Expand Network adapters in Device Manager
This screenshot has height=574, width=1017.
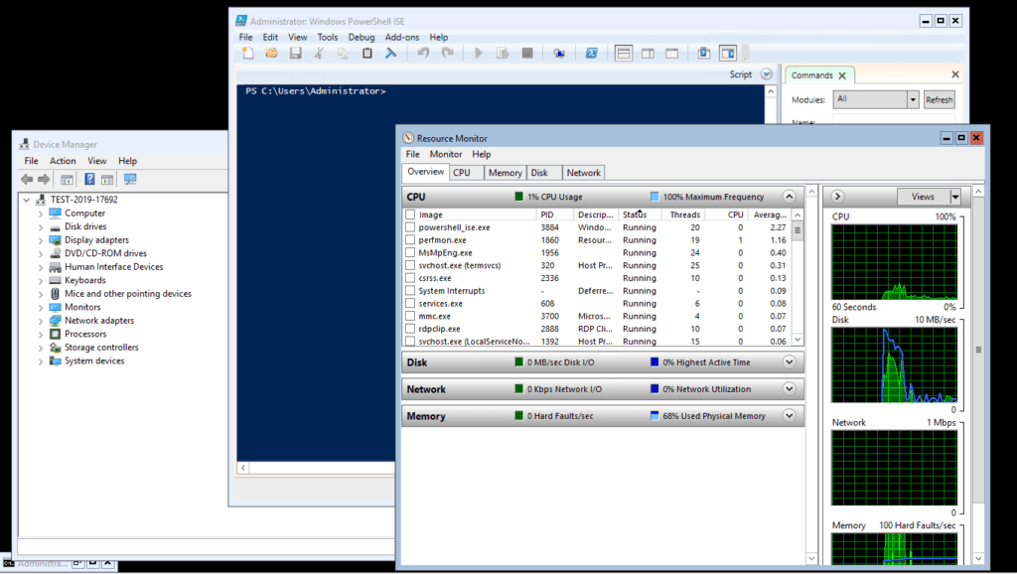click(40, 321)
